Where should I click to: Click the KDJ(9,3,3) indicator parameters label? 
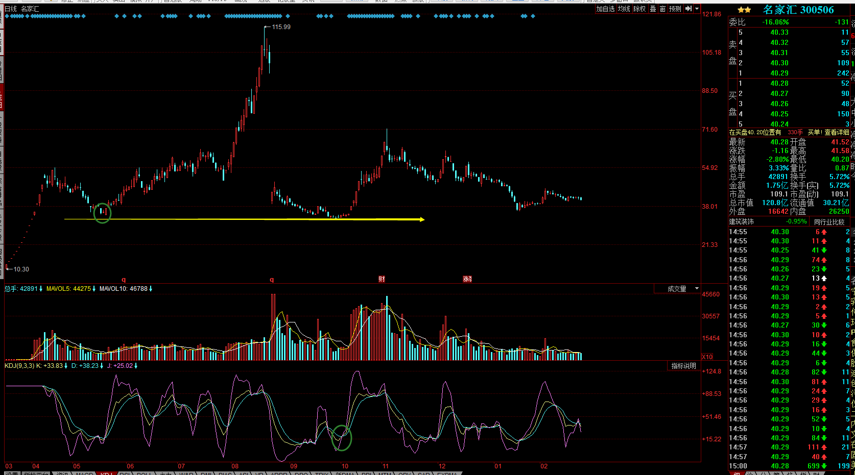(x=19, y=366)
